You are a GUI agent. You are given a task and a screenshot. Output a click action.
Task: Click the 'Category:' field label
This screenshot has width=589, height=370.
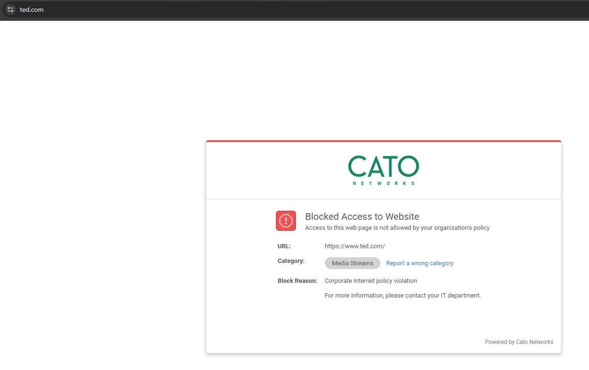[291, 261]
